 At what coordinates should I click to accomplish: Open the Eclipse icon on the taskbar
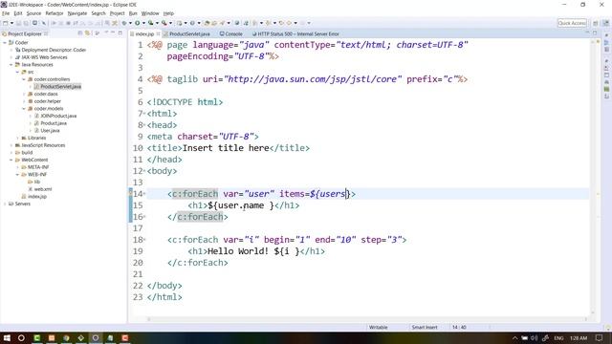pyautogui.click(x=96, y=337)
